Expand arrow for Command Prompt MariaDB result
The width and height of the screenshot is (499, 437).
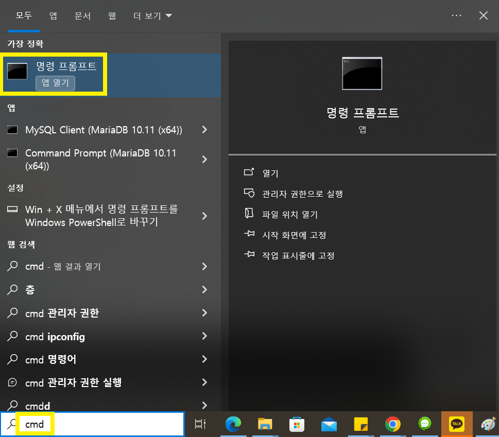(204, 159)
